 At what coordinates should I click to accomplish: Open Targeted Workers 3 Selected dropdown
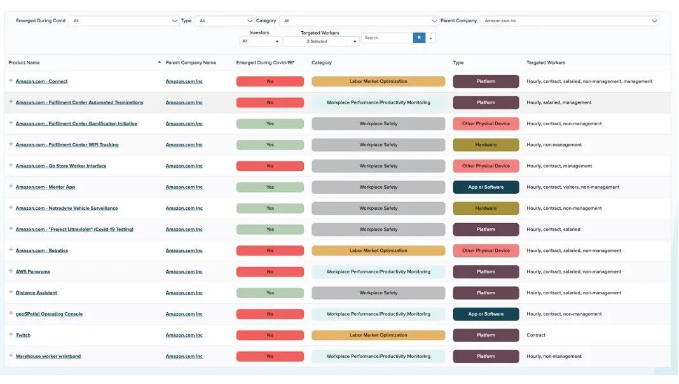pyautogui.click(x=321, y=41)
